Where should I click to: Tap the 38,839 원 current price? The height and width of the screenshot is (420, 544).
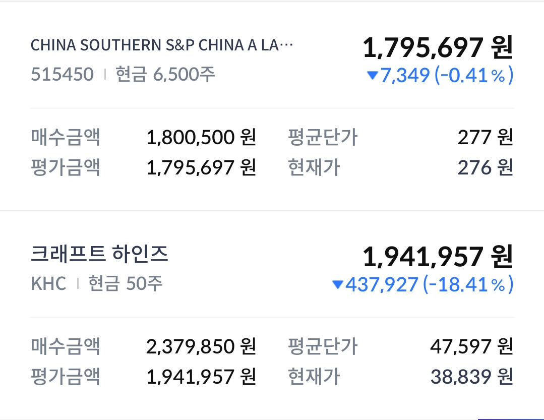click(471, 377)
